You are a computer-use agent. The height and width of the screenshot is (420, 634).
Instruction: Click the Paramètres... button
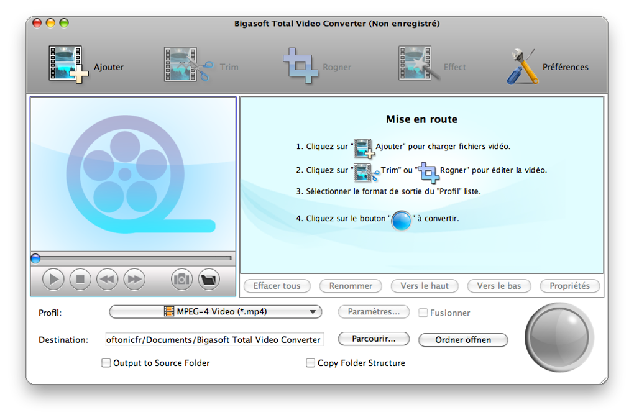374,312
